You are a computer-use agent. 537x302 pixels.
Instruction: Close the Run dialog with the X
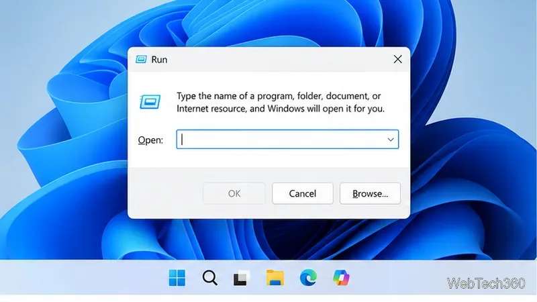tap(397, 59)
